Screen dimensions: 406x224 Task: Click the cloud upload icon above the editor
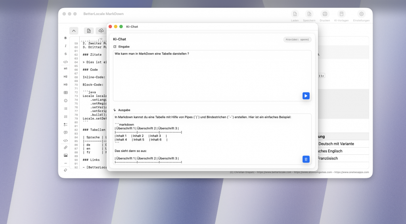[x=101, y=31]
